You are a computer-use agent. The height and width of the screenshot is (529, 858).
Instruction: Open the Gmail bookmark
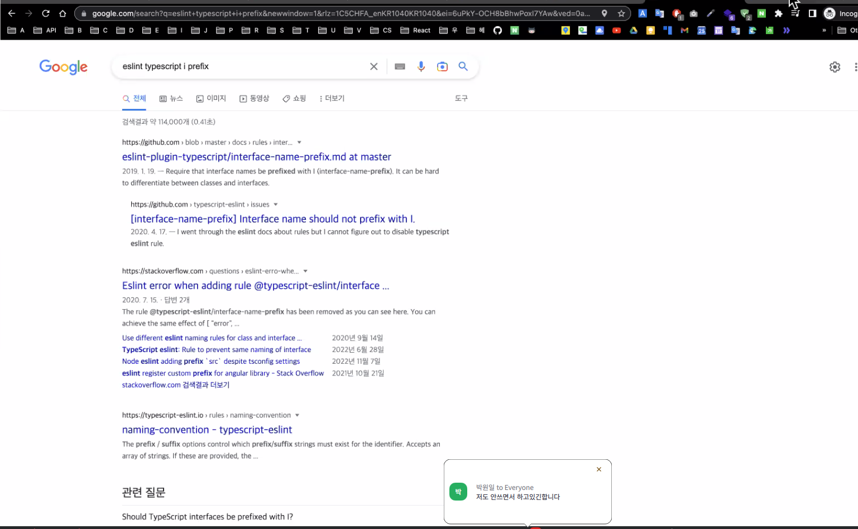tap(684, 30)
